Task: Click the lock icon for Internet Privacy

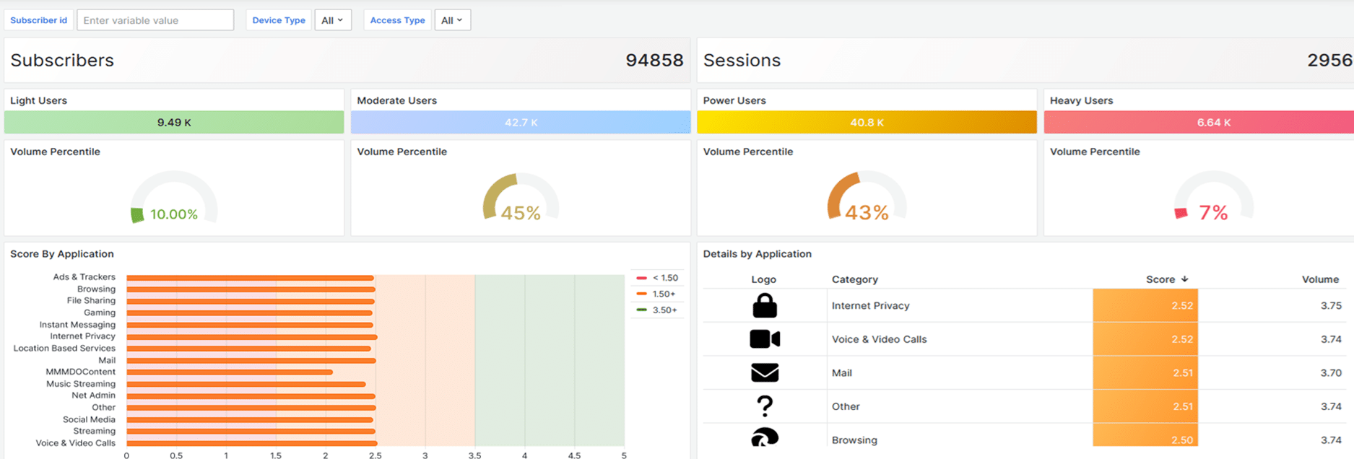Action: (764, 306)
